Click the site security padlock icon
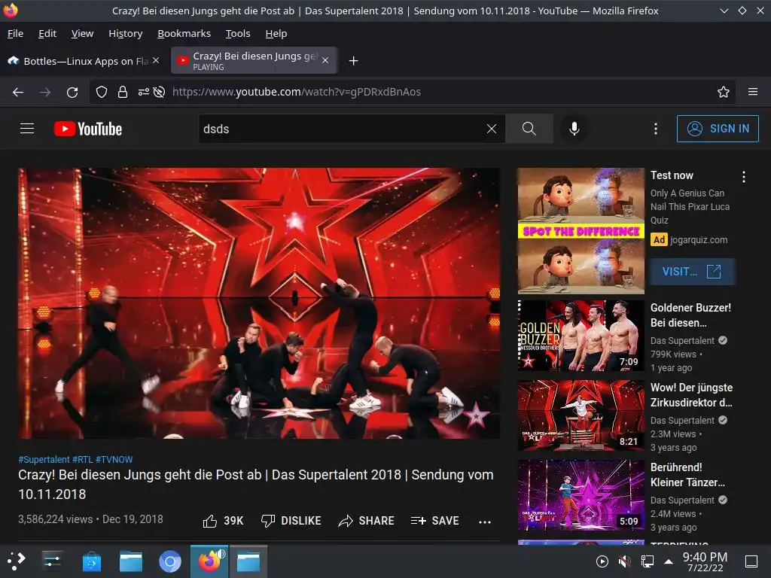 pos(123,92)
